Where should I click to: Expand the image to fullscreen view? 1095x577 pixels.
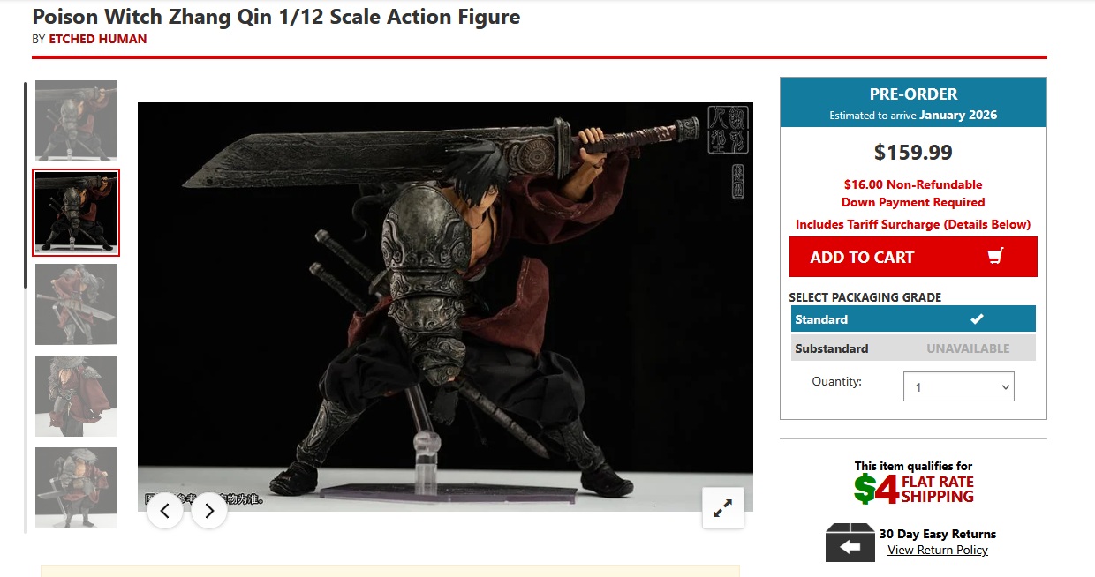(x=723, y=508)
